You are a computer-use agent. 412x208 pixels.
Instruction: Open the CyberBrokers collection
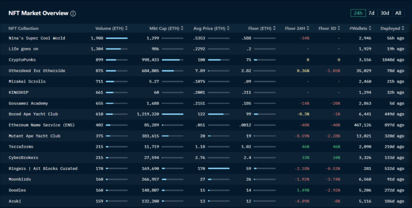[x=23, y=158]
